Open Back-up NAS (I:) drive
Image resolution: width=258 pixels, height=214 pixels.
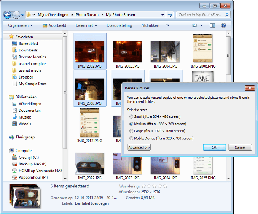coord(29,164)
